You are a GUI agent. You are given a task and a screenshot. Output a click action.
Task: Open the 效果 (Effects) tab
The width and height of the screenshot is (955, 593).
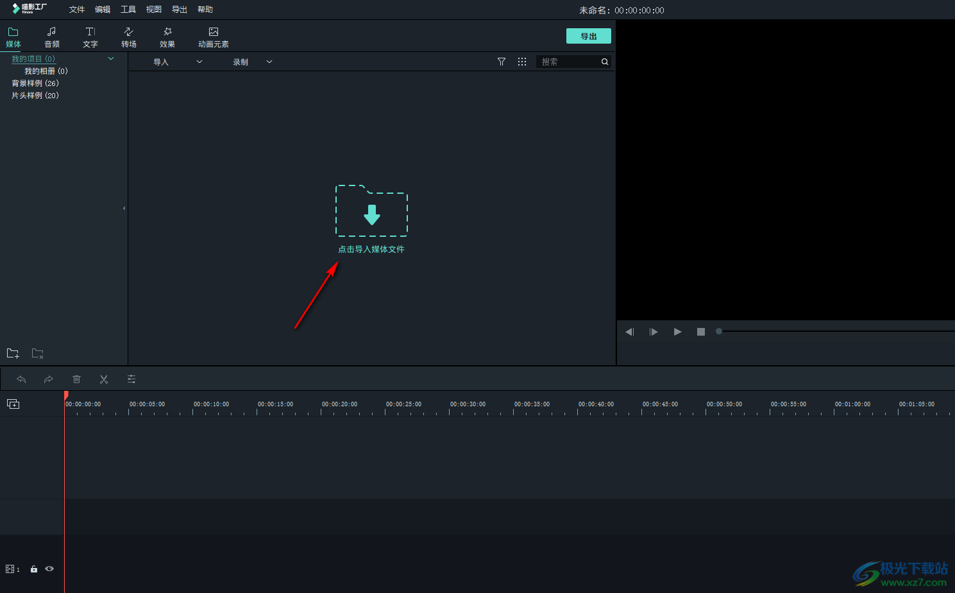click(x=167, y=37)
